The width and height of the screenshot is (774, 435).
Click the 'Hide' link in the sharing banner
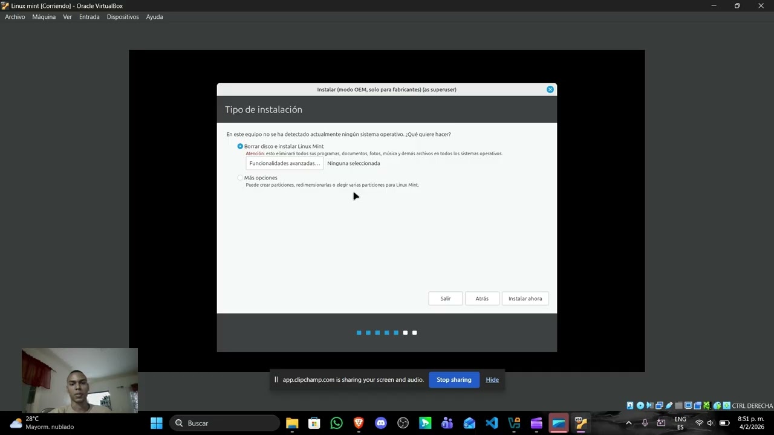coord(492,379)
